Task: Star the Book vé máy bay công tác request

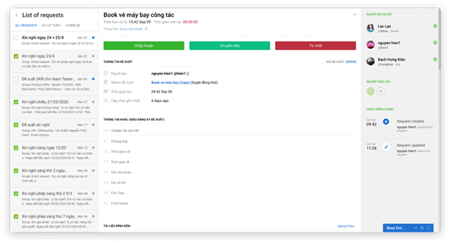Action: pyautogui.click(x=146, y=29)
